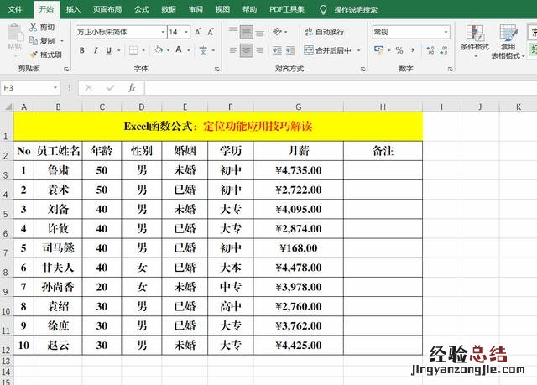Open the PDF工具集 tab
The image size is (537, 385).
[287, 9]
